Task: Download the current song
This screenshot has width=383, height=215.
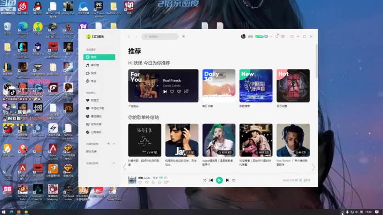Action: 153,183
